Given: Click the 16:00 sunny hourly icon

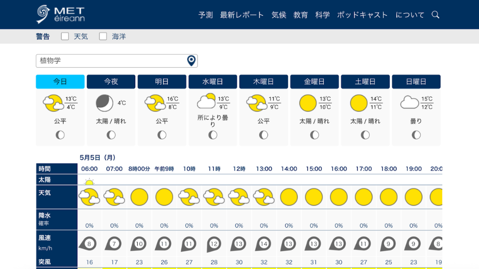Looking at the screenshot, I should [339, 197].
